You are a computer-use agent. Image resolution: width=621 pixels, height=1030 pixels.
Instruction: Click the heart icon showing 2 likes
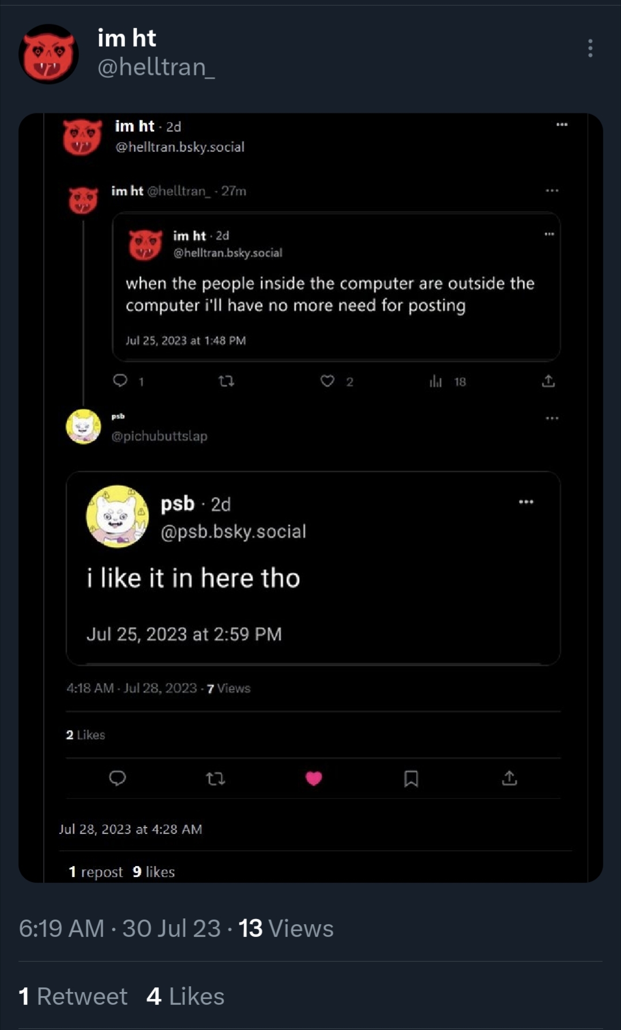(327, 381)
